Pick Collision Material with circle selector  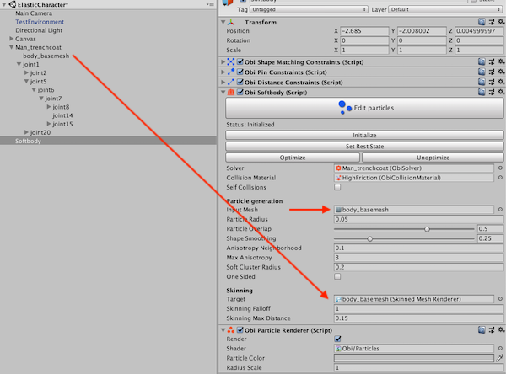pos(500,178)
